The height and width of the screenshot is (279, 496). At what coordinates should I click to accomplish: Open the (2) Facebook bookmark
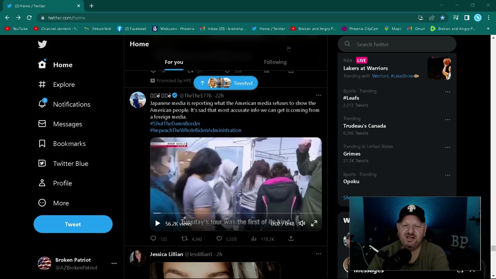coord(131,29)
